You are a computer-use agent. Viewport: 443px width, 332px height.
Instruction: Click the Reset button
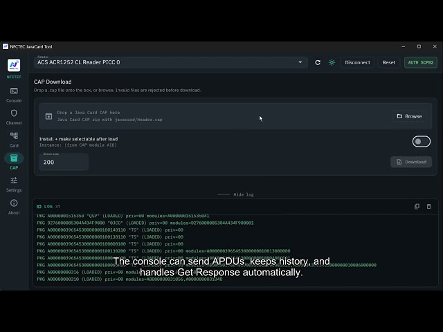tap(389, 62)
